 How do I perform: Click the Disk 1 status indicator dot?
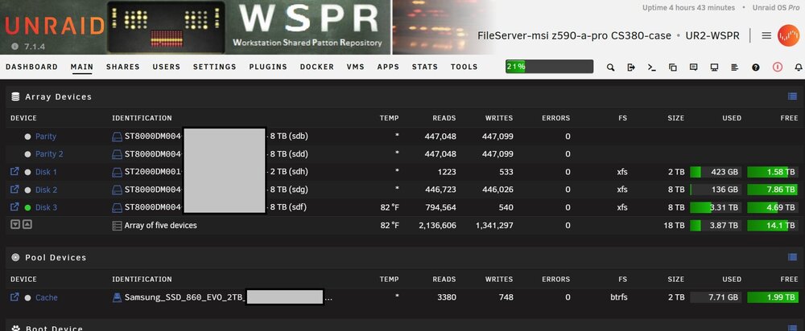coord(27,172)
